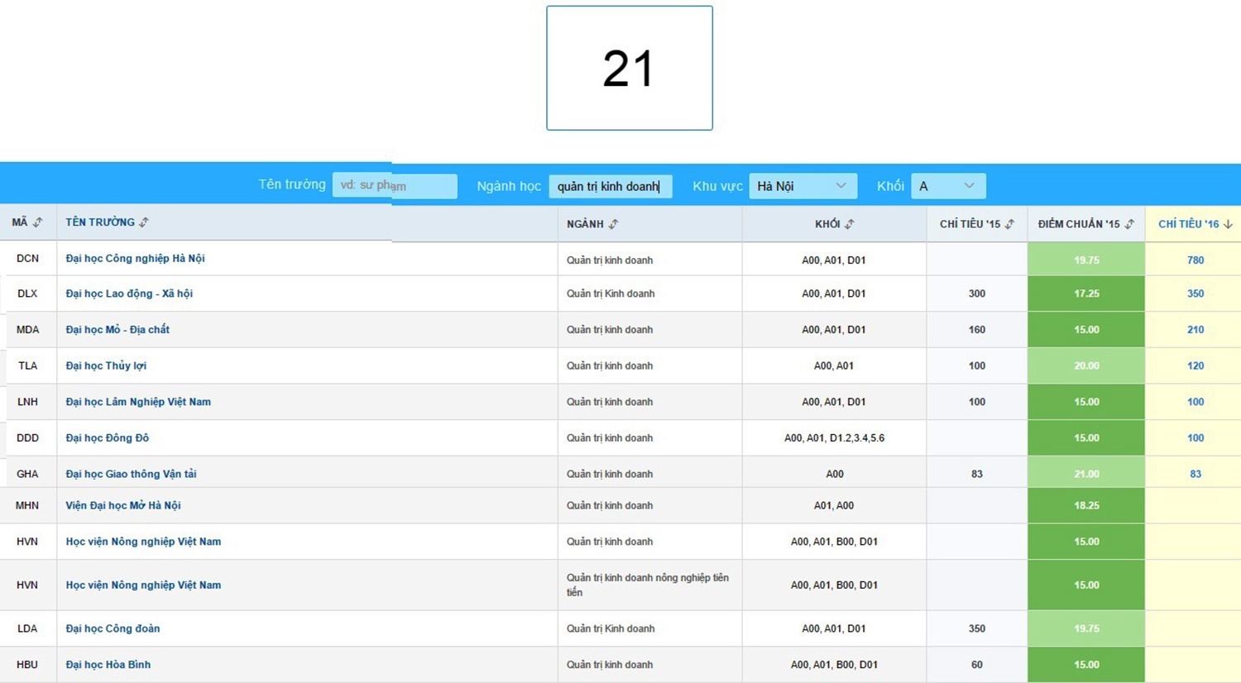Open the Khu vực Hà Nội dropdown

[x=802, y=186]
